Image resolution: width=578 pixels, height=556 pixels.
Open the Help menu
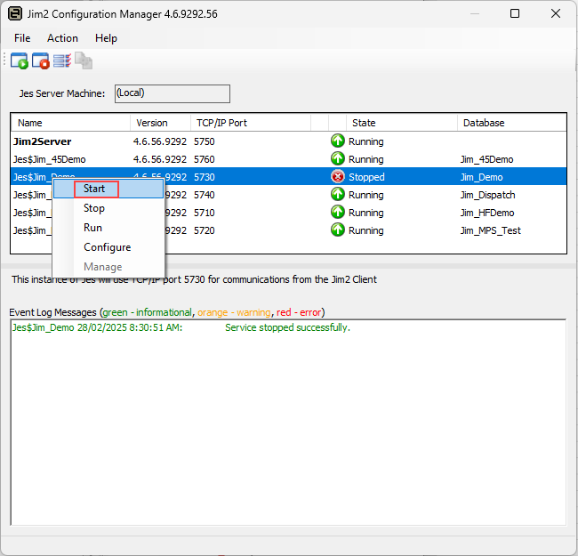coord(106,38)
